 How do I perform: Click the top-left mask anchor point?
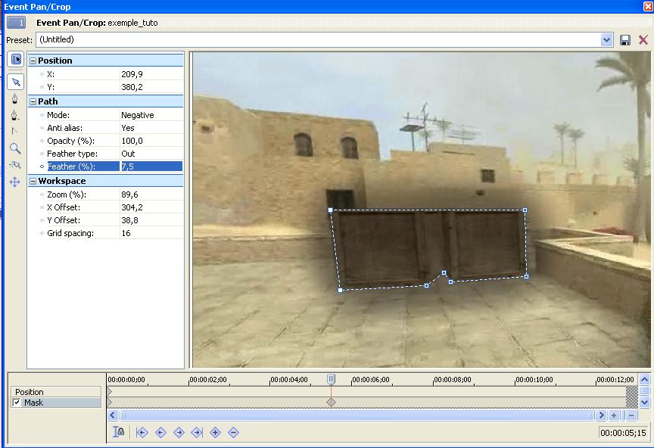pyautogui.click(x=330, y=210)
